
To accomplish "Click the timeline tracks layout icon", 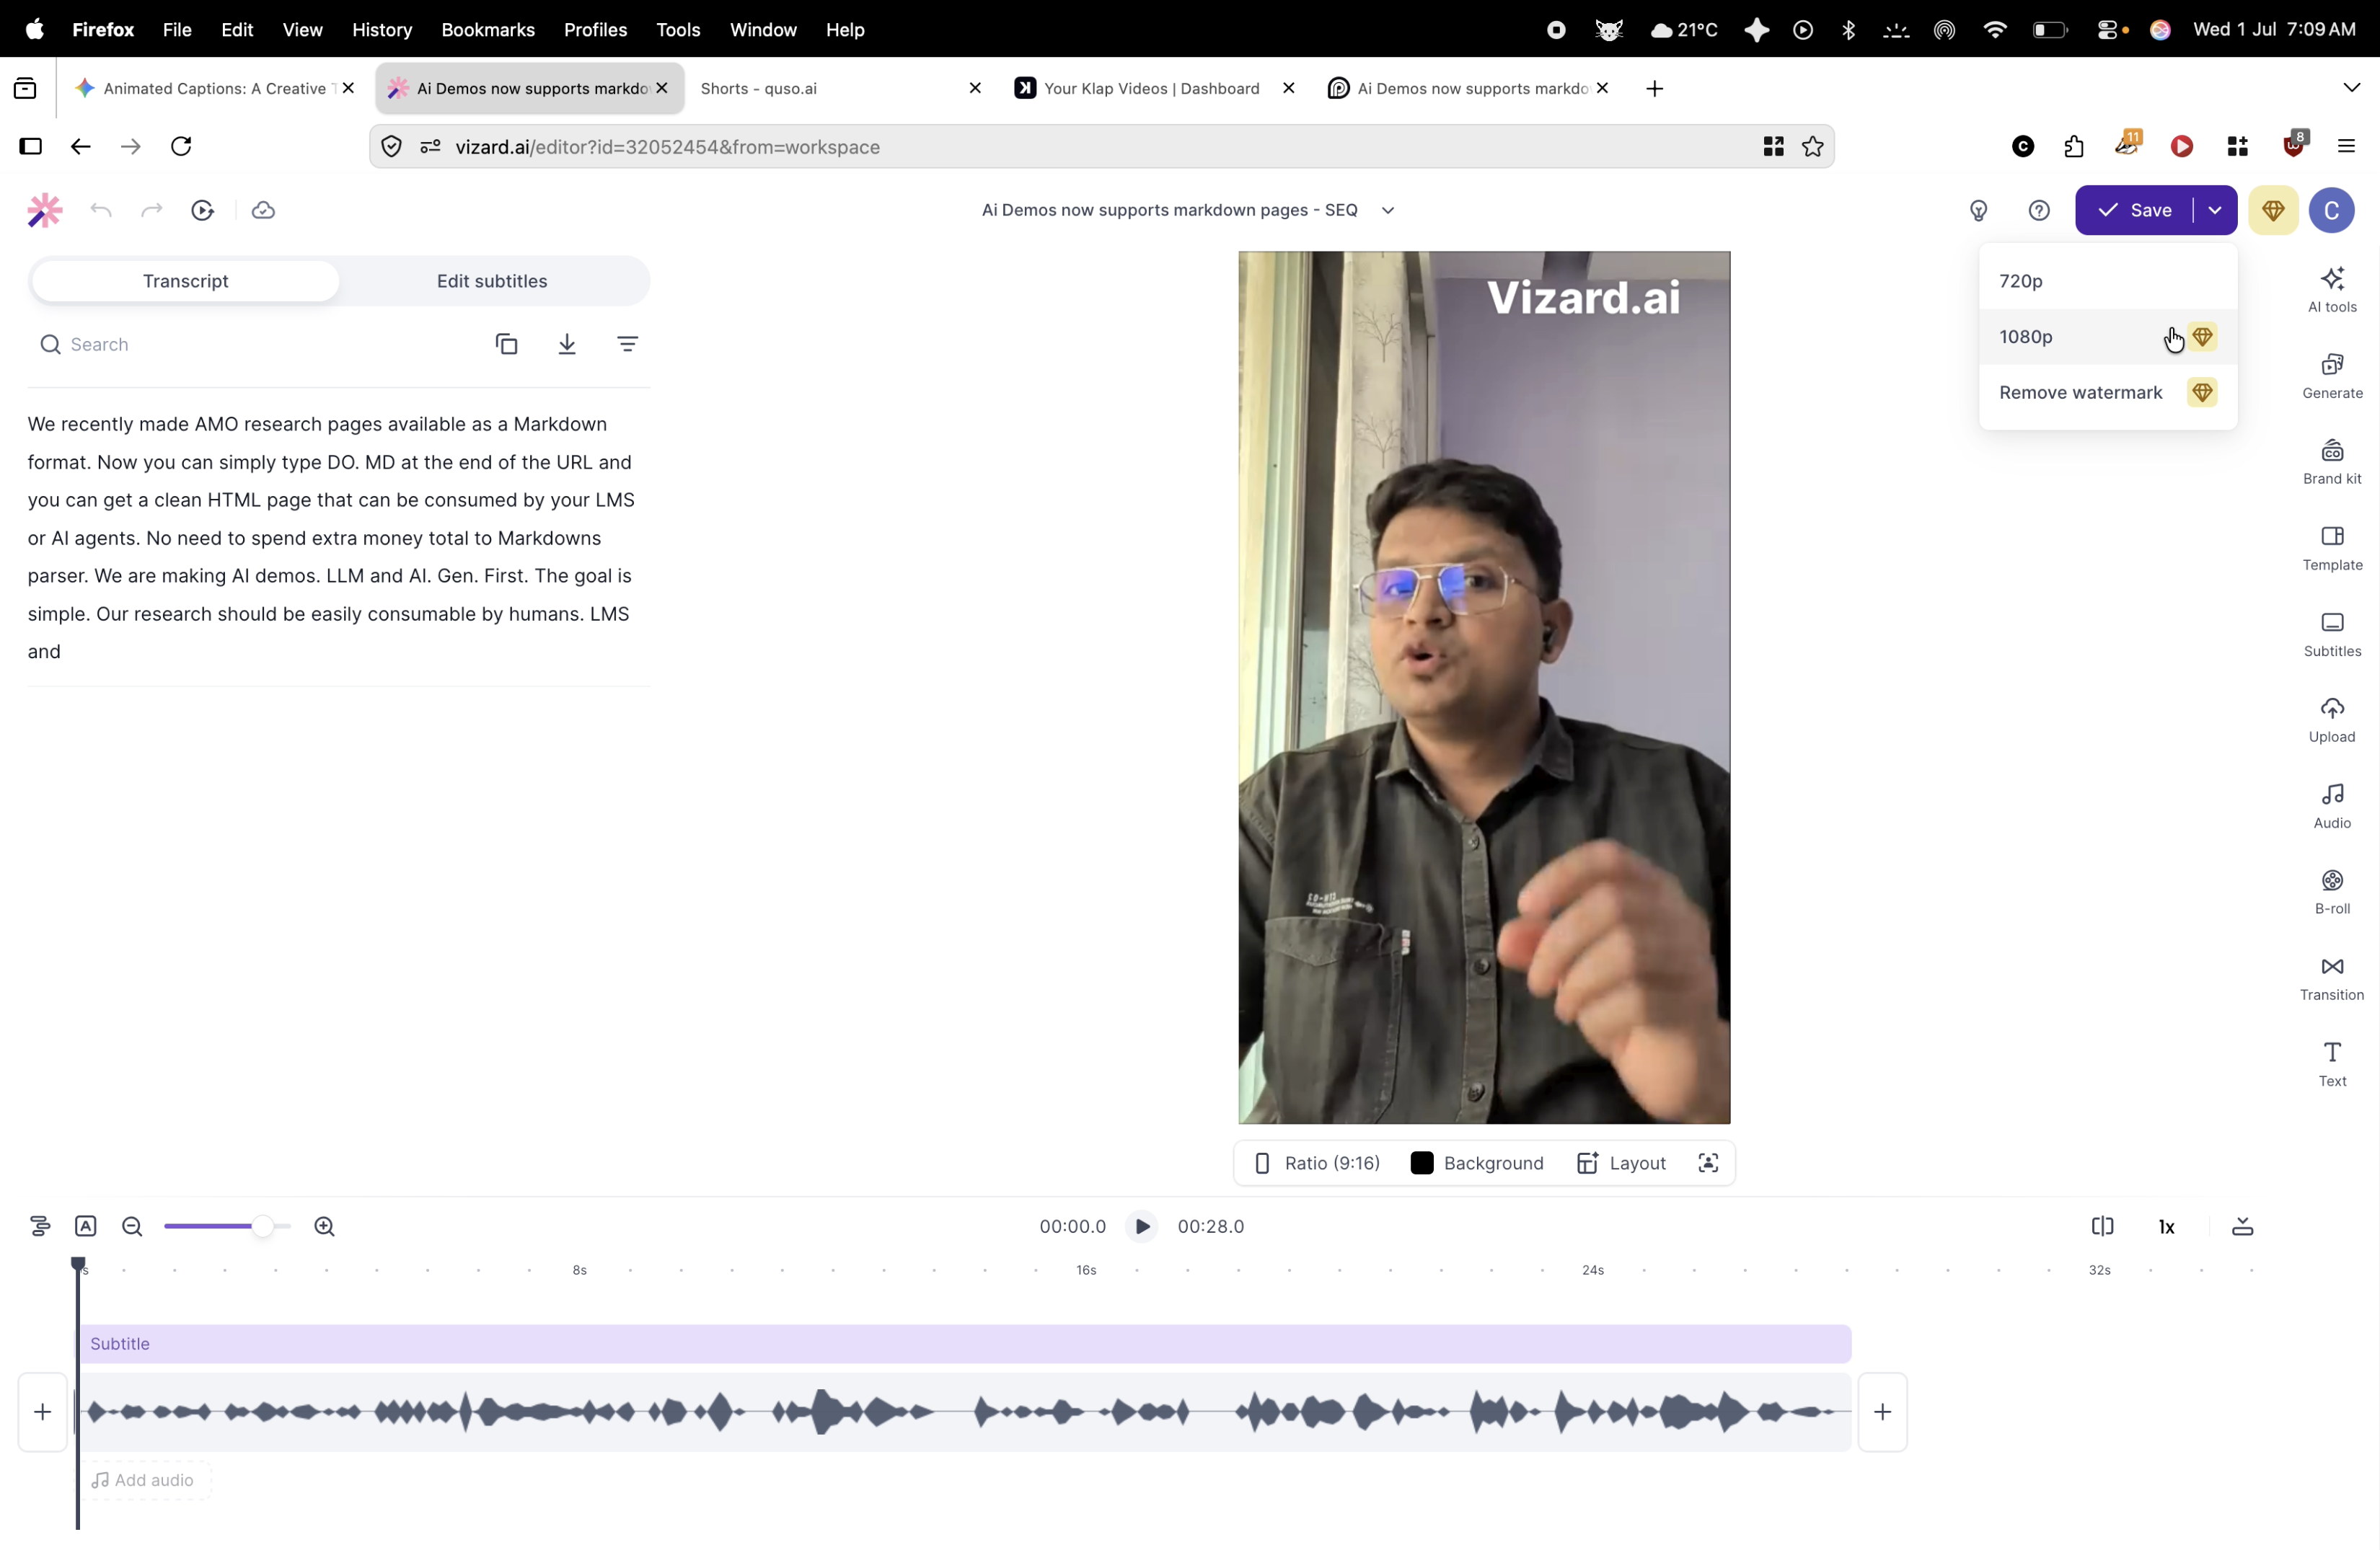I will 40,1226.
